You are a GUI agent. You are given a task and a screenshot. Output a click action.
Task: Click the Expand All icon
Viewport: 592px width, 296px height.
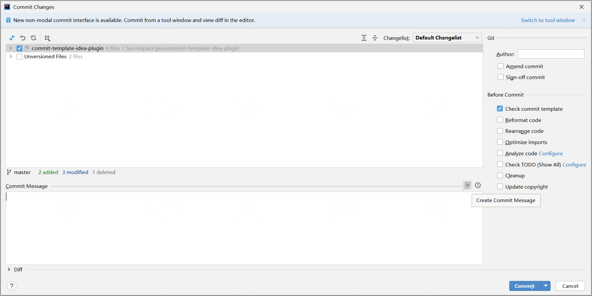pos(364,38)
